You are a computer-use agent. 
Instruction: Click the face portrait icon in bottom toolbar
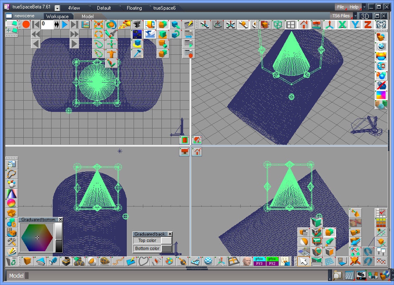tap(247, 261)
